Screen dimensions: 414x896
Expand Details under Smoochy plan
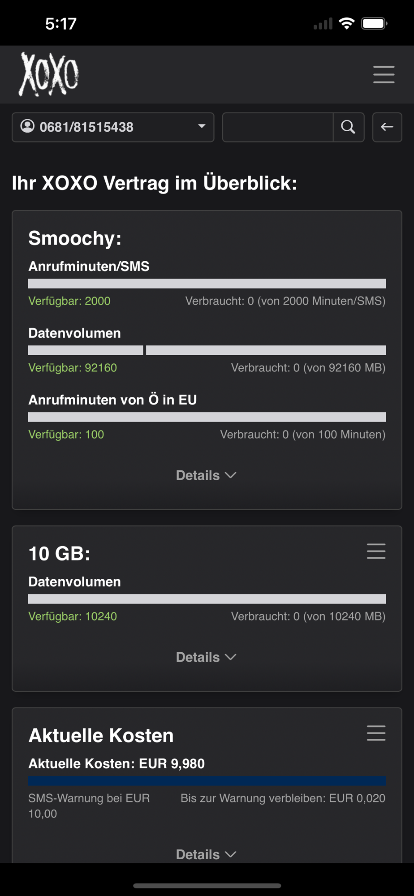tap(206, 475)
